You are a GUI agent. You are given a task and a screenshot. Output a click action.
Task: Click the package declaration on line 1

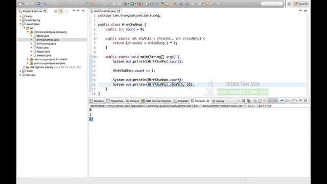pyautogui.click(x=129, y=15)
